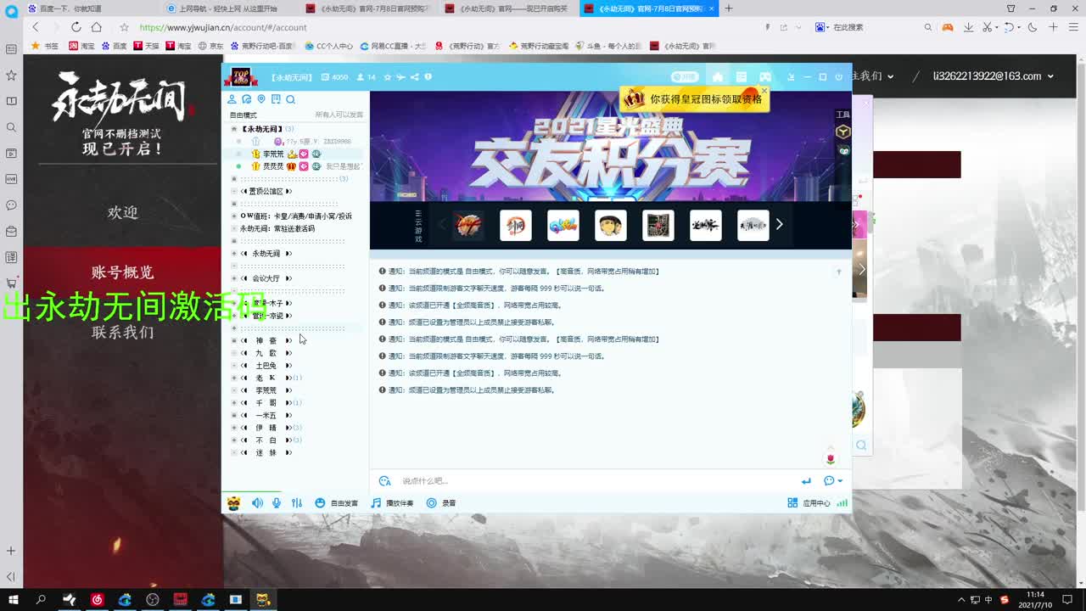Select the 迷妹 channel
Image resolution: width=1086 pixels, height=611 pixels.
266,453
